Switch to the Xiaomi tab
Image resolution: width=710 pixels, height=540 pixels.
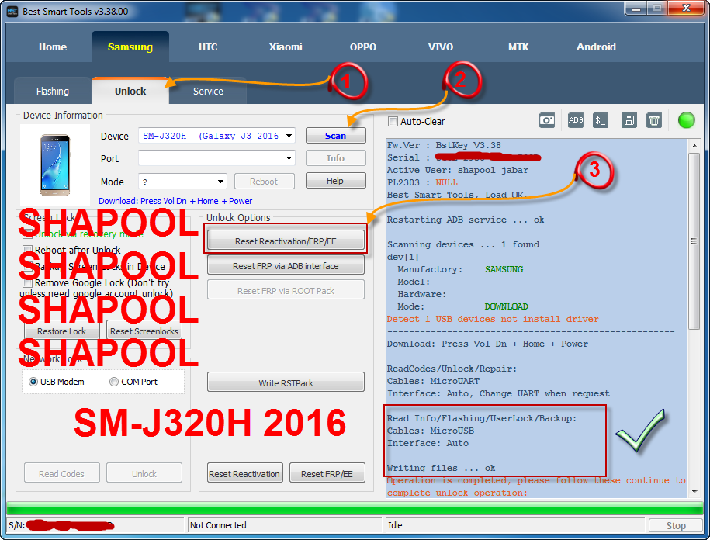click(x=286, y=47)
